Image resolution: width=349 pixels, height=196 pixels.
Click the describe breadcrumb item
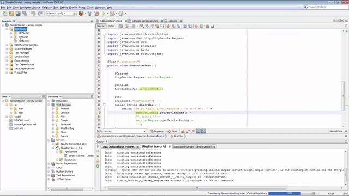177,136
